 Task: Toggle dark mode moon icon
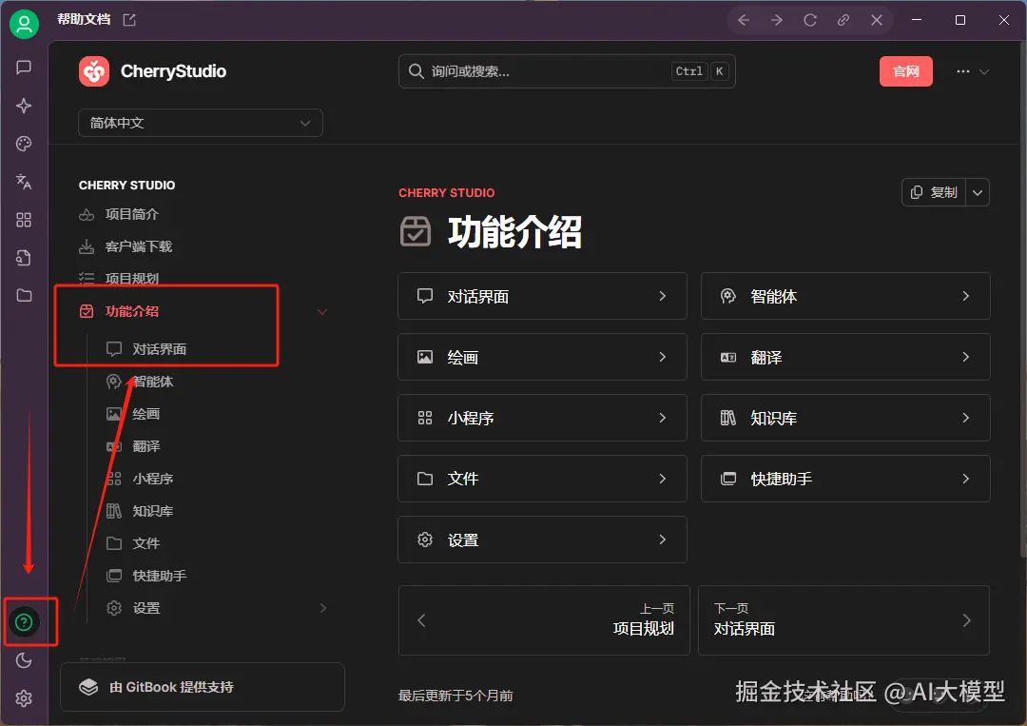click(24, 660)
